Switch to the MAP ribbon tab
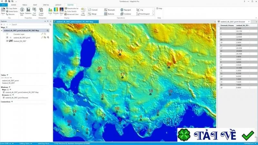This screenshot has height=145, width=258. tap(35, 5)
